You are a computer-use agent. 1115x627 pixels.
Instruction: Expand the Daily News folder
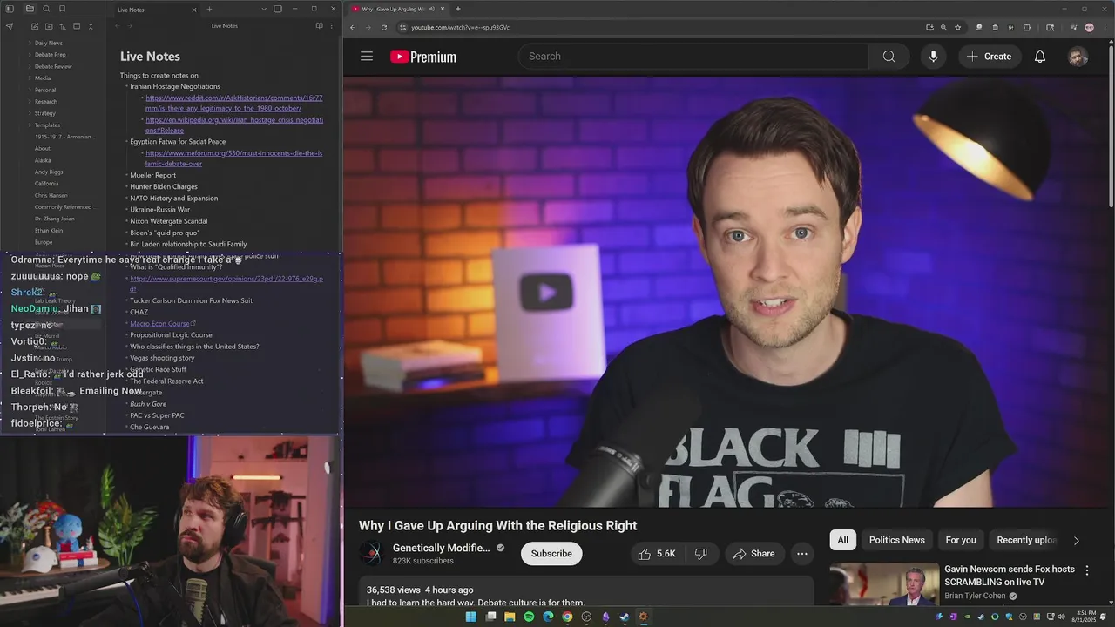click(x=48, y=43)
